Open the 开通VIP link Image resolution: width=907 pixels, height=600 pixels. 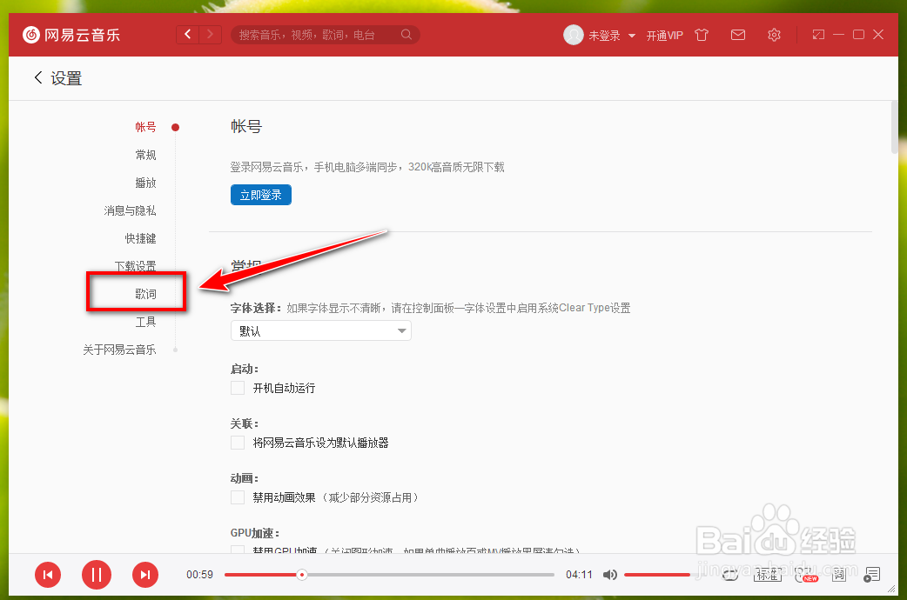pos(664,35)
